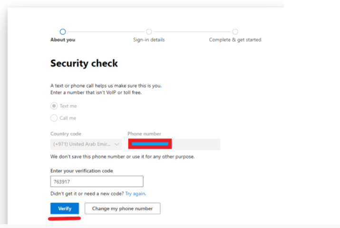Click the Security check heading
This screenshot has height=228, width=340.
pos(84,64)
